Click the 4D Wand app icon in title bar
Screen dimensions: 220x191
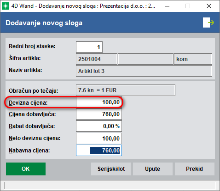(x=6, y=6)
